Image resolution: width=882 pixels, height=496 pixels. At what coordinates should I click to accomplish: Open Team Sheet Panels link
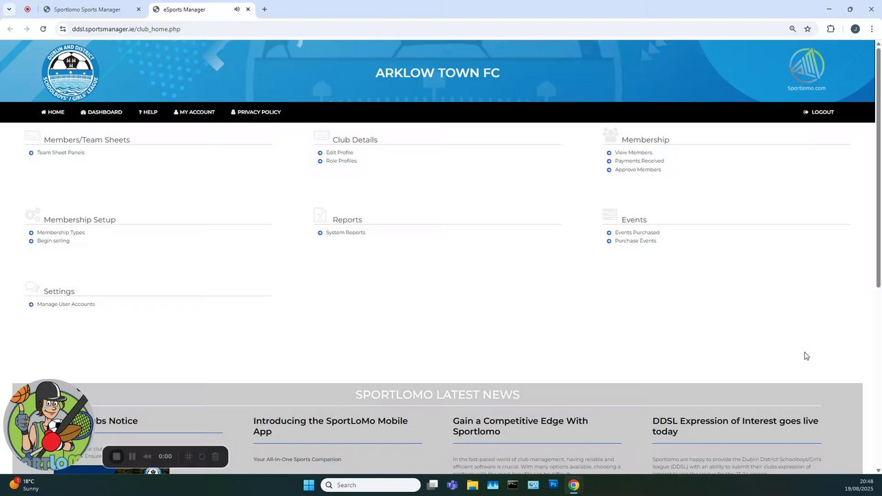pyautogui.click(x=61, y=153)
